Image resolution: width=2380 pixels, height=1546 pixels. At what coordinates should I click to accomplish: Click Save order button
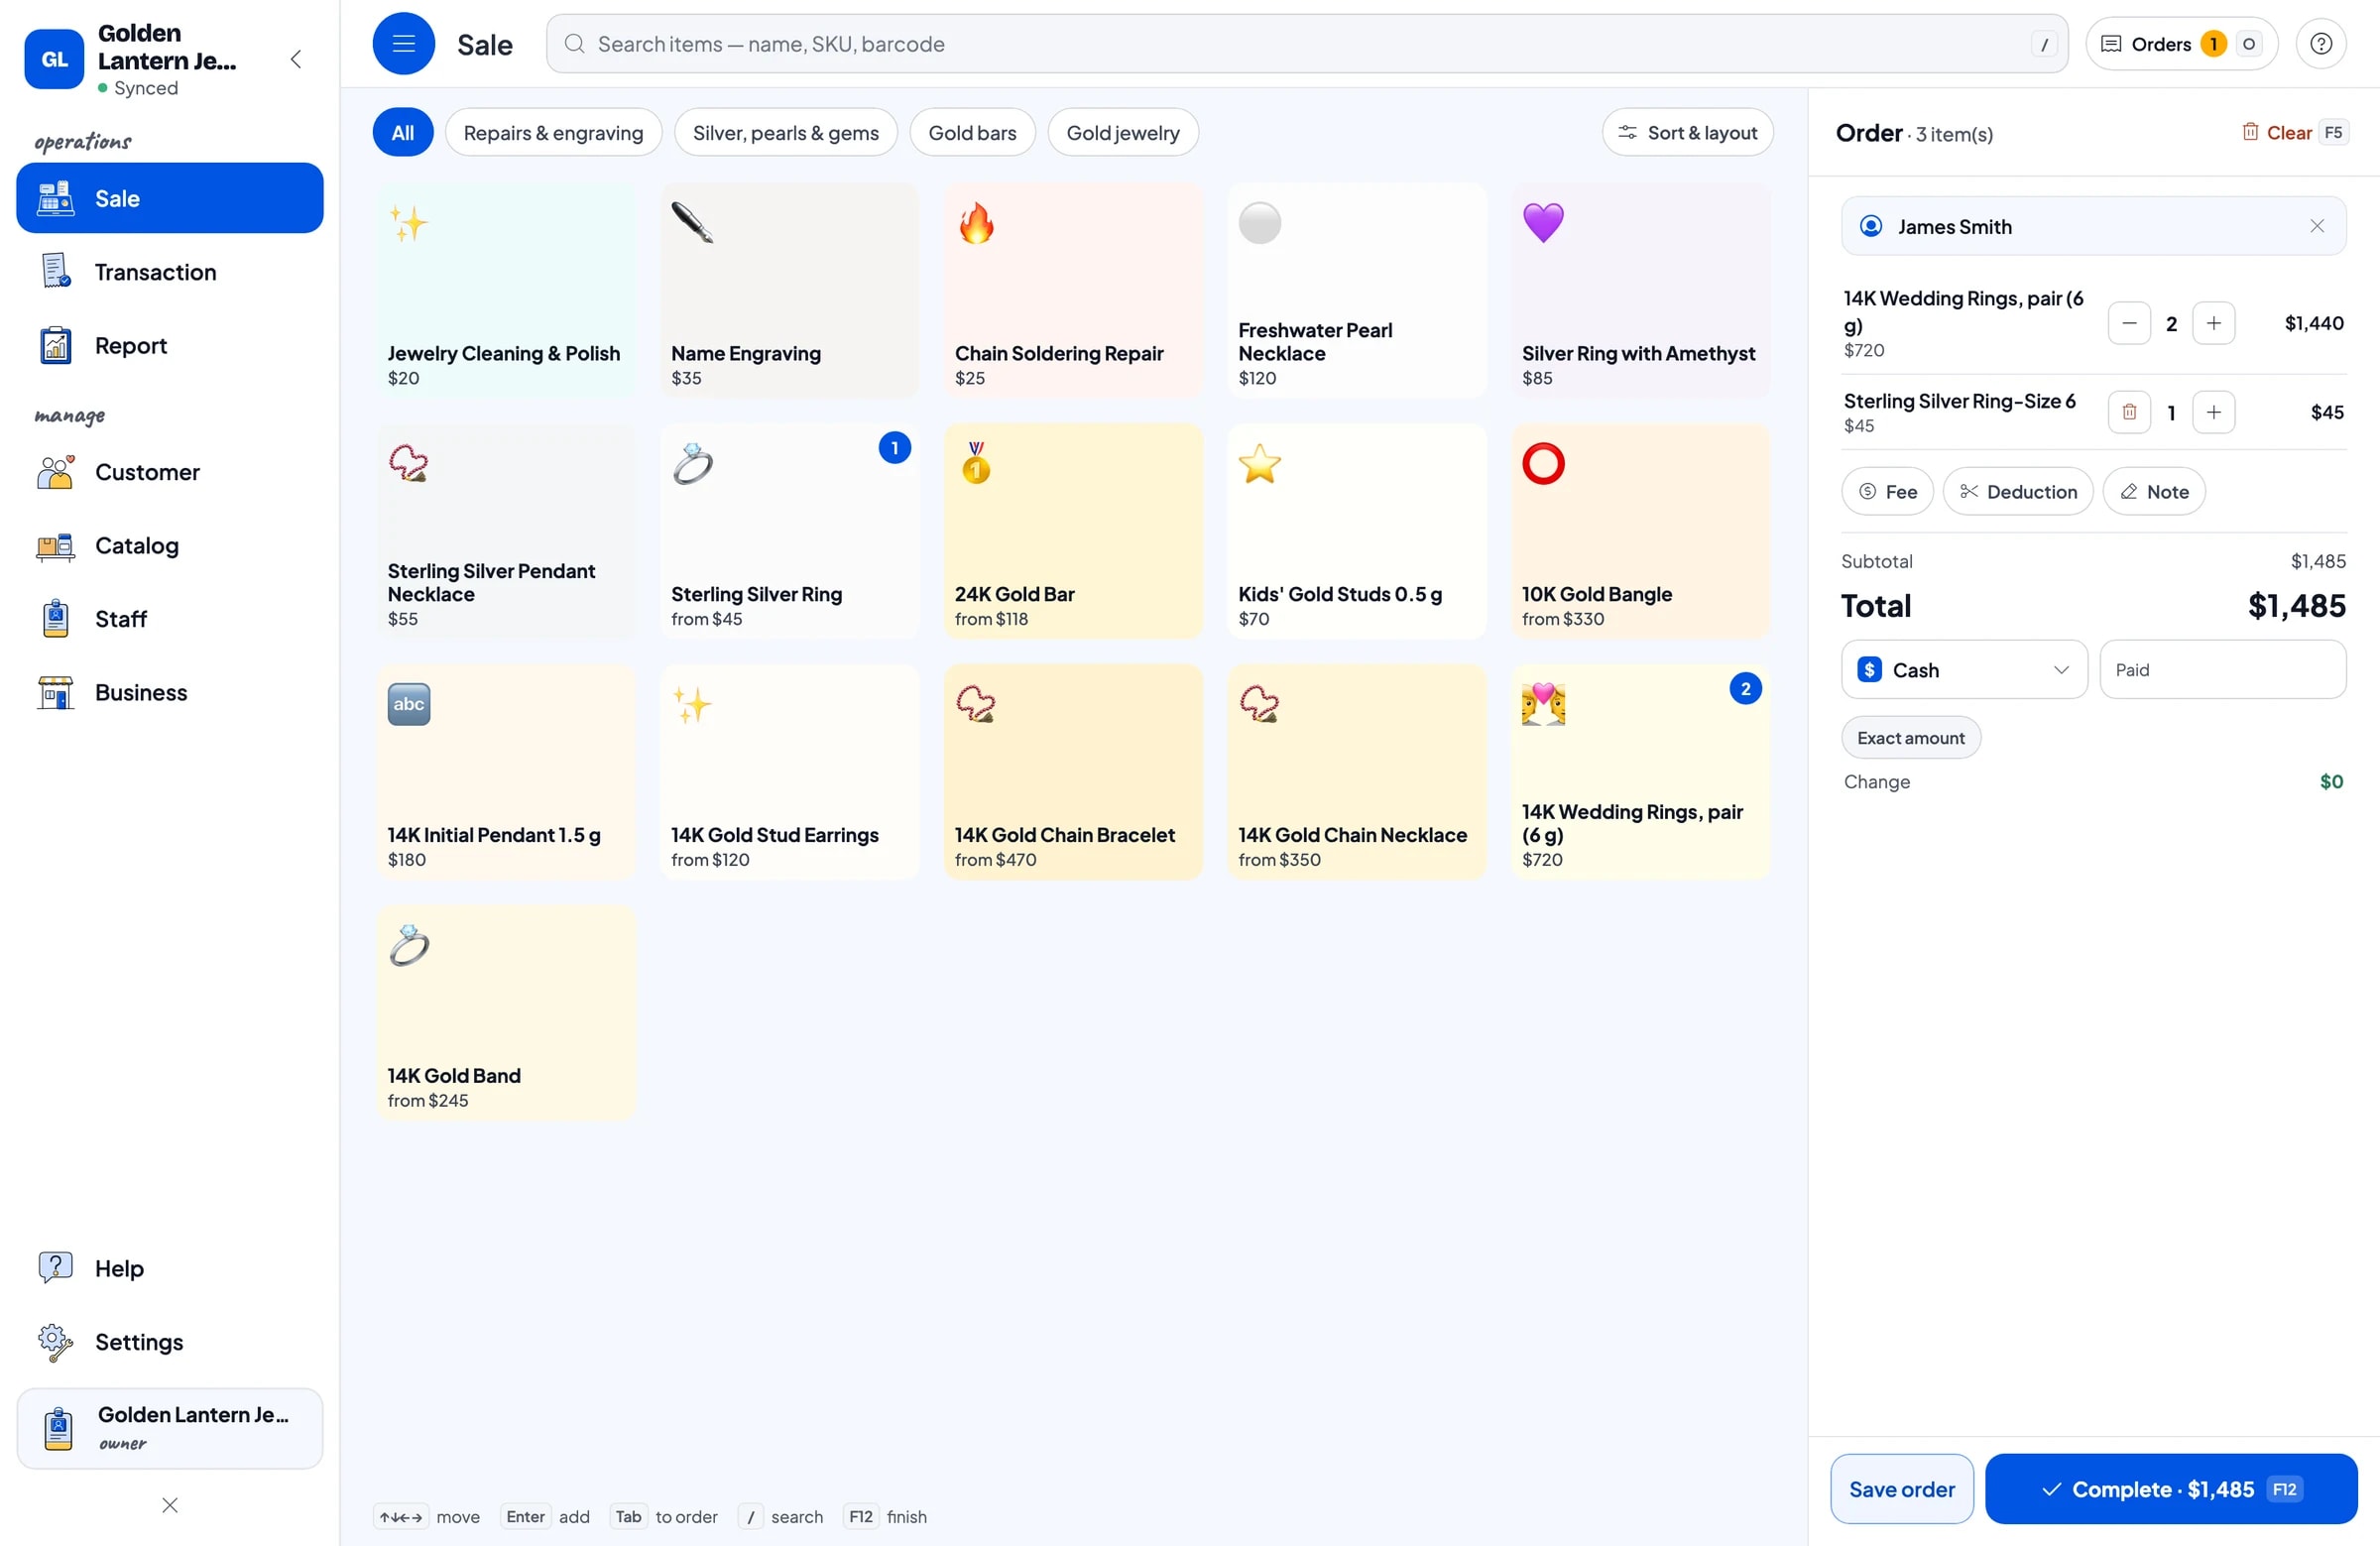tap(1901, 1489)
